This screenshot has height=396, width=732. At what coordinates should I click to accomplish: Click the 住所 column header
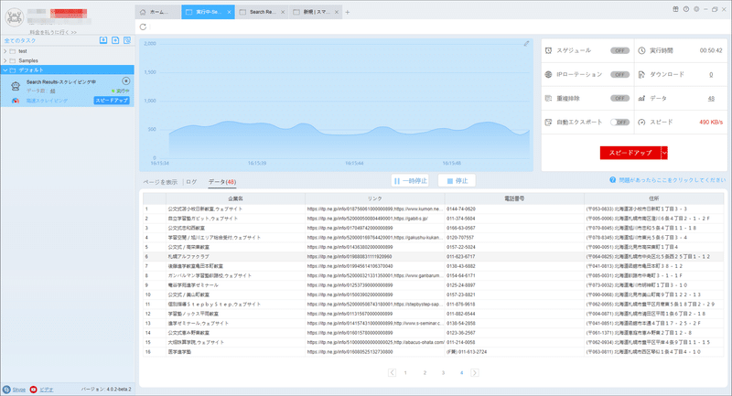click(x=653, y=198)
